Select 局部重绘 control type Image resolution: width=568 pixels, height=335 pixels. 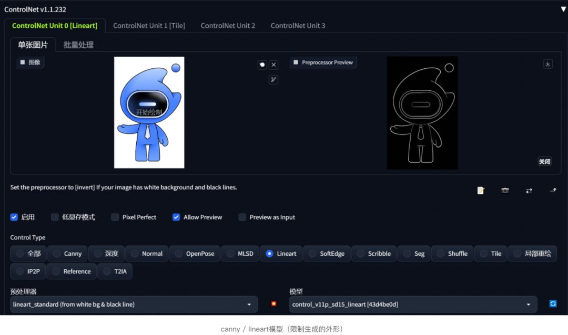click(532, 254)
